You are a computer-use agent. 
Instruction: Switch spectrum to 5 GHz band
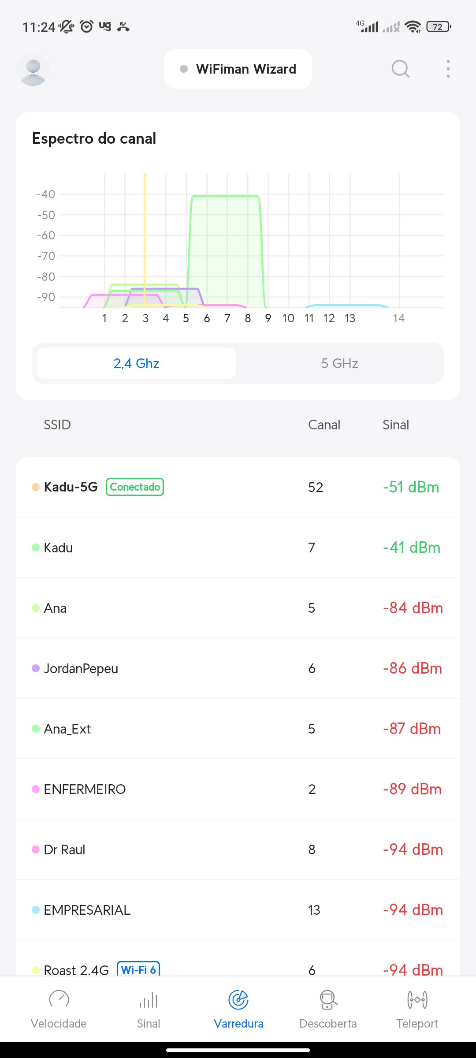click(x=339, y=363)
